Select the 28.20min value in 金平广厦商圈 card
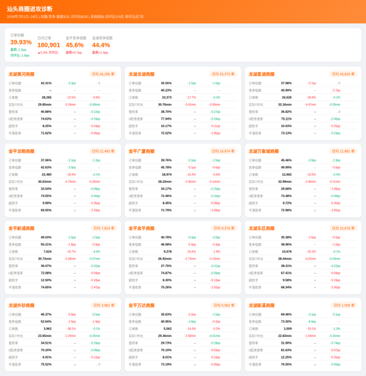This screenshot has height=376, width=366. pyautogui.click(x=165, y=181)
